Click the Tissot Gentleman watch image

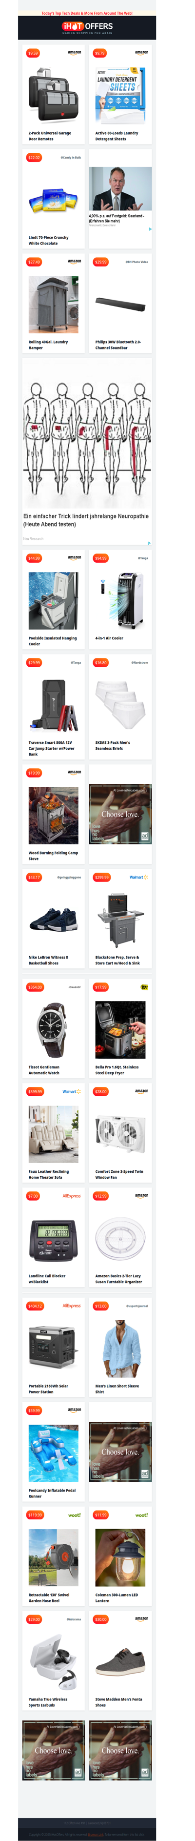54,1029
